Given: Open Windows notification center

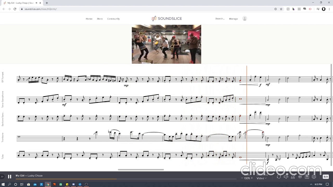Looking at the screenshot, I should 327,184.
